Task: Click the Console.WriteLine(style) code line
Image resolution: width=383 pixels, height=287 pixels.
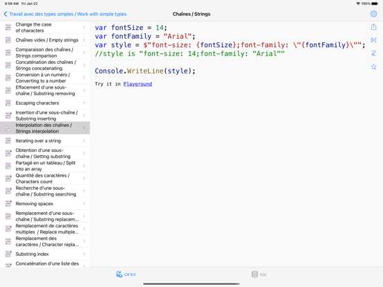Action: [145, 71]
